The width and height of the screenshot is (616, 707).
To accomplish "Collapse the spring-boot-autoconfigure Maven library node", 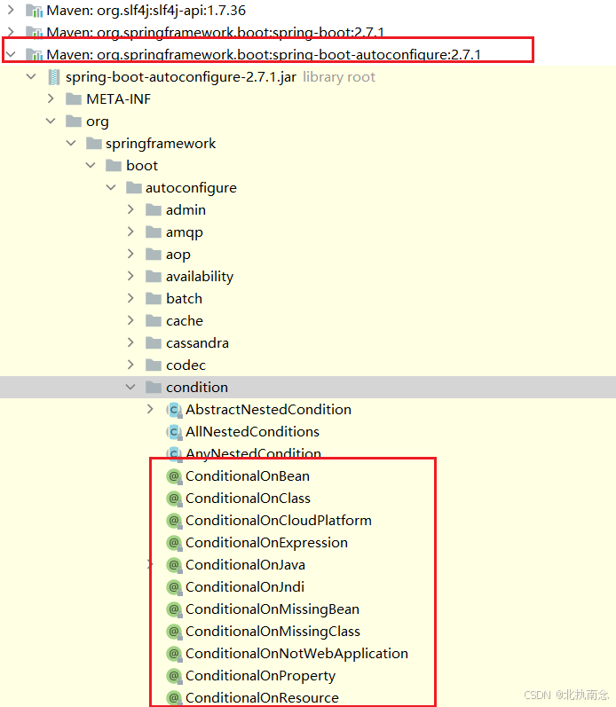I will pyautogui.click(x=11, y=55).
